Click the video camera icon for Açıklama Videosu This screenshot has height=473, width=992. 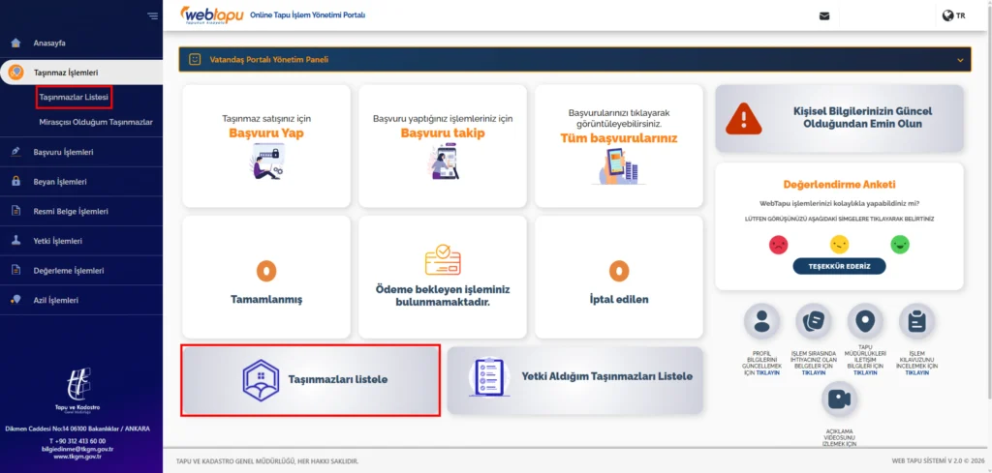pos(839,399)
